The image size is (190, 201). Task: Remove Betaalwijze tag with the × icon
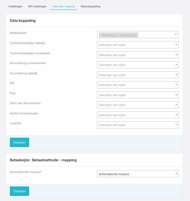click(101, 35)
